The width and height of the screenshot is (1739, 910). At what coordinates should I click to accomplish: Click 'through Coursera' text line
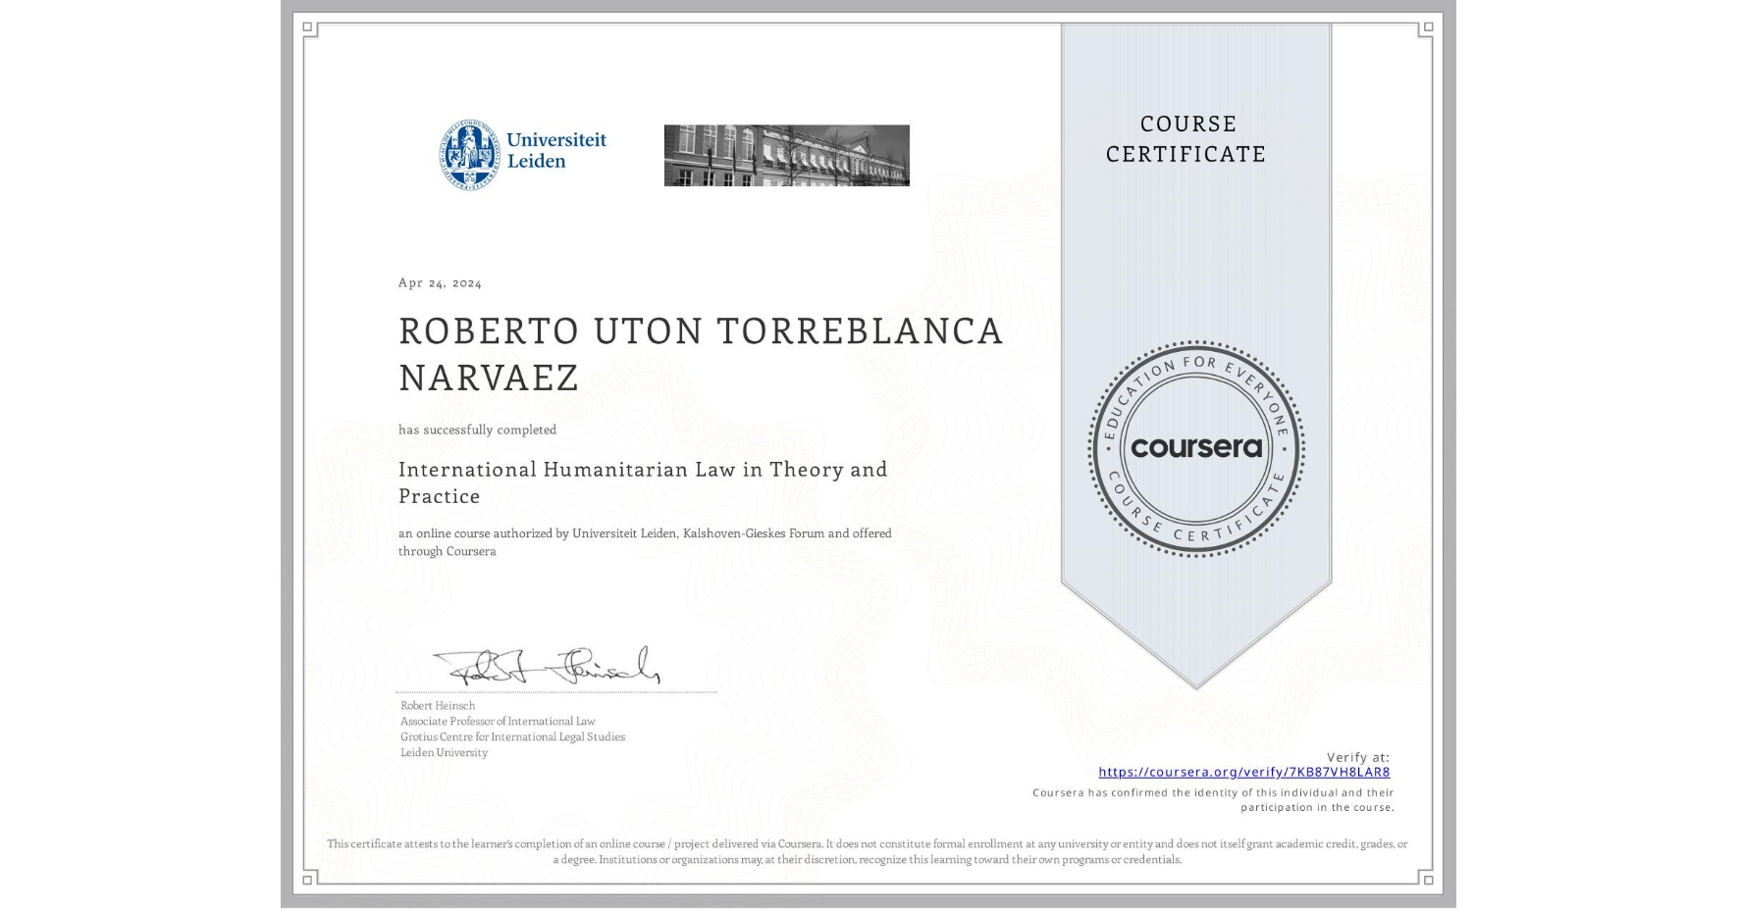tap(447, 551)
